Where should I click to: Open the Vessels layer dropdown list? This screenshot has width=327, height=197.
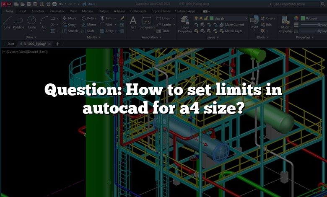click(246, 18)
